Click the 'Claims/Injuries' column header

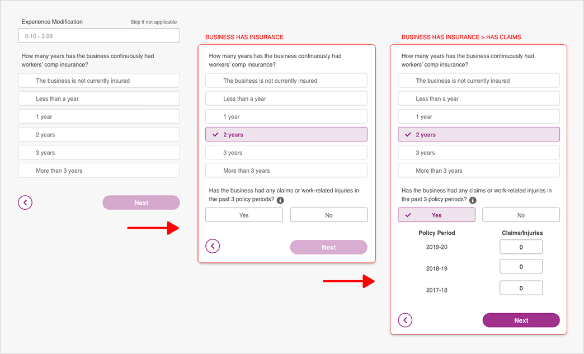(x=522, y=233)
